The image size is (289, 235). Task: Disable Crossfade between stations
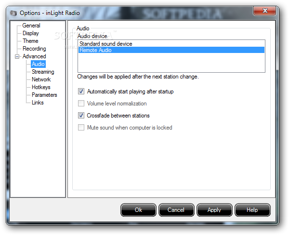[x=81, y=116]
